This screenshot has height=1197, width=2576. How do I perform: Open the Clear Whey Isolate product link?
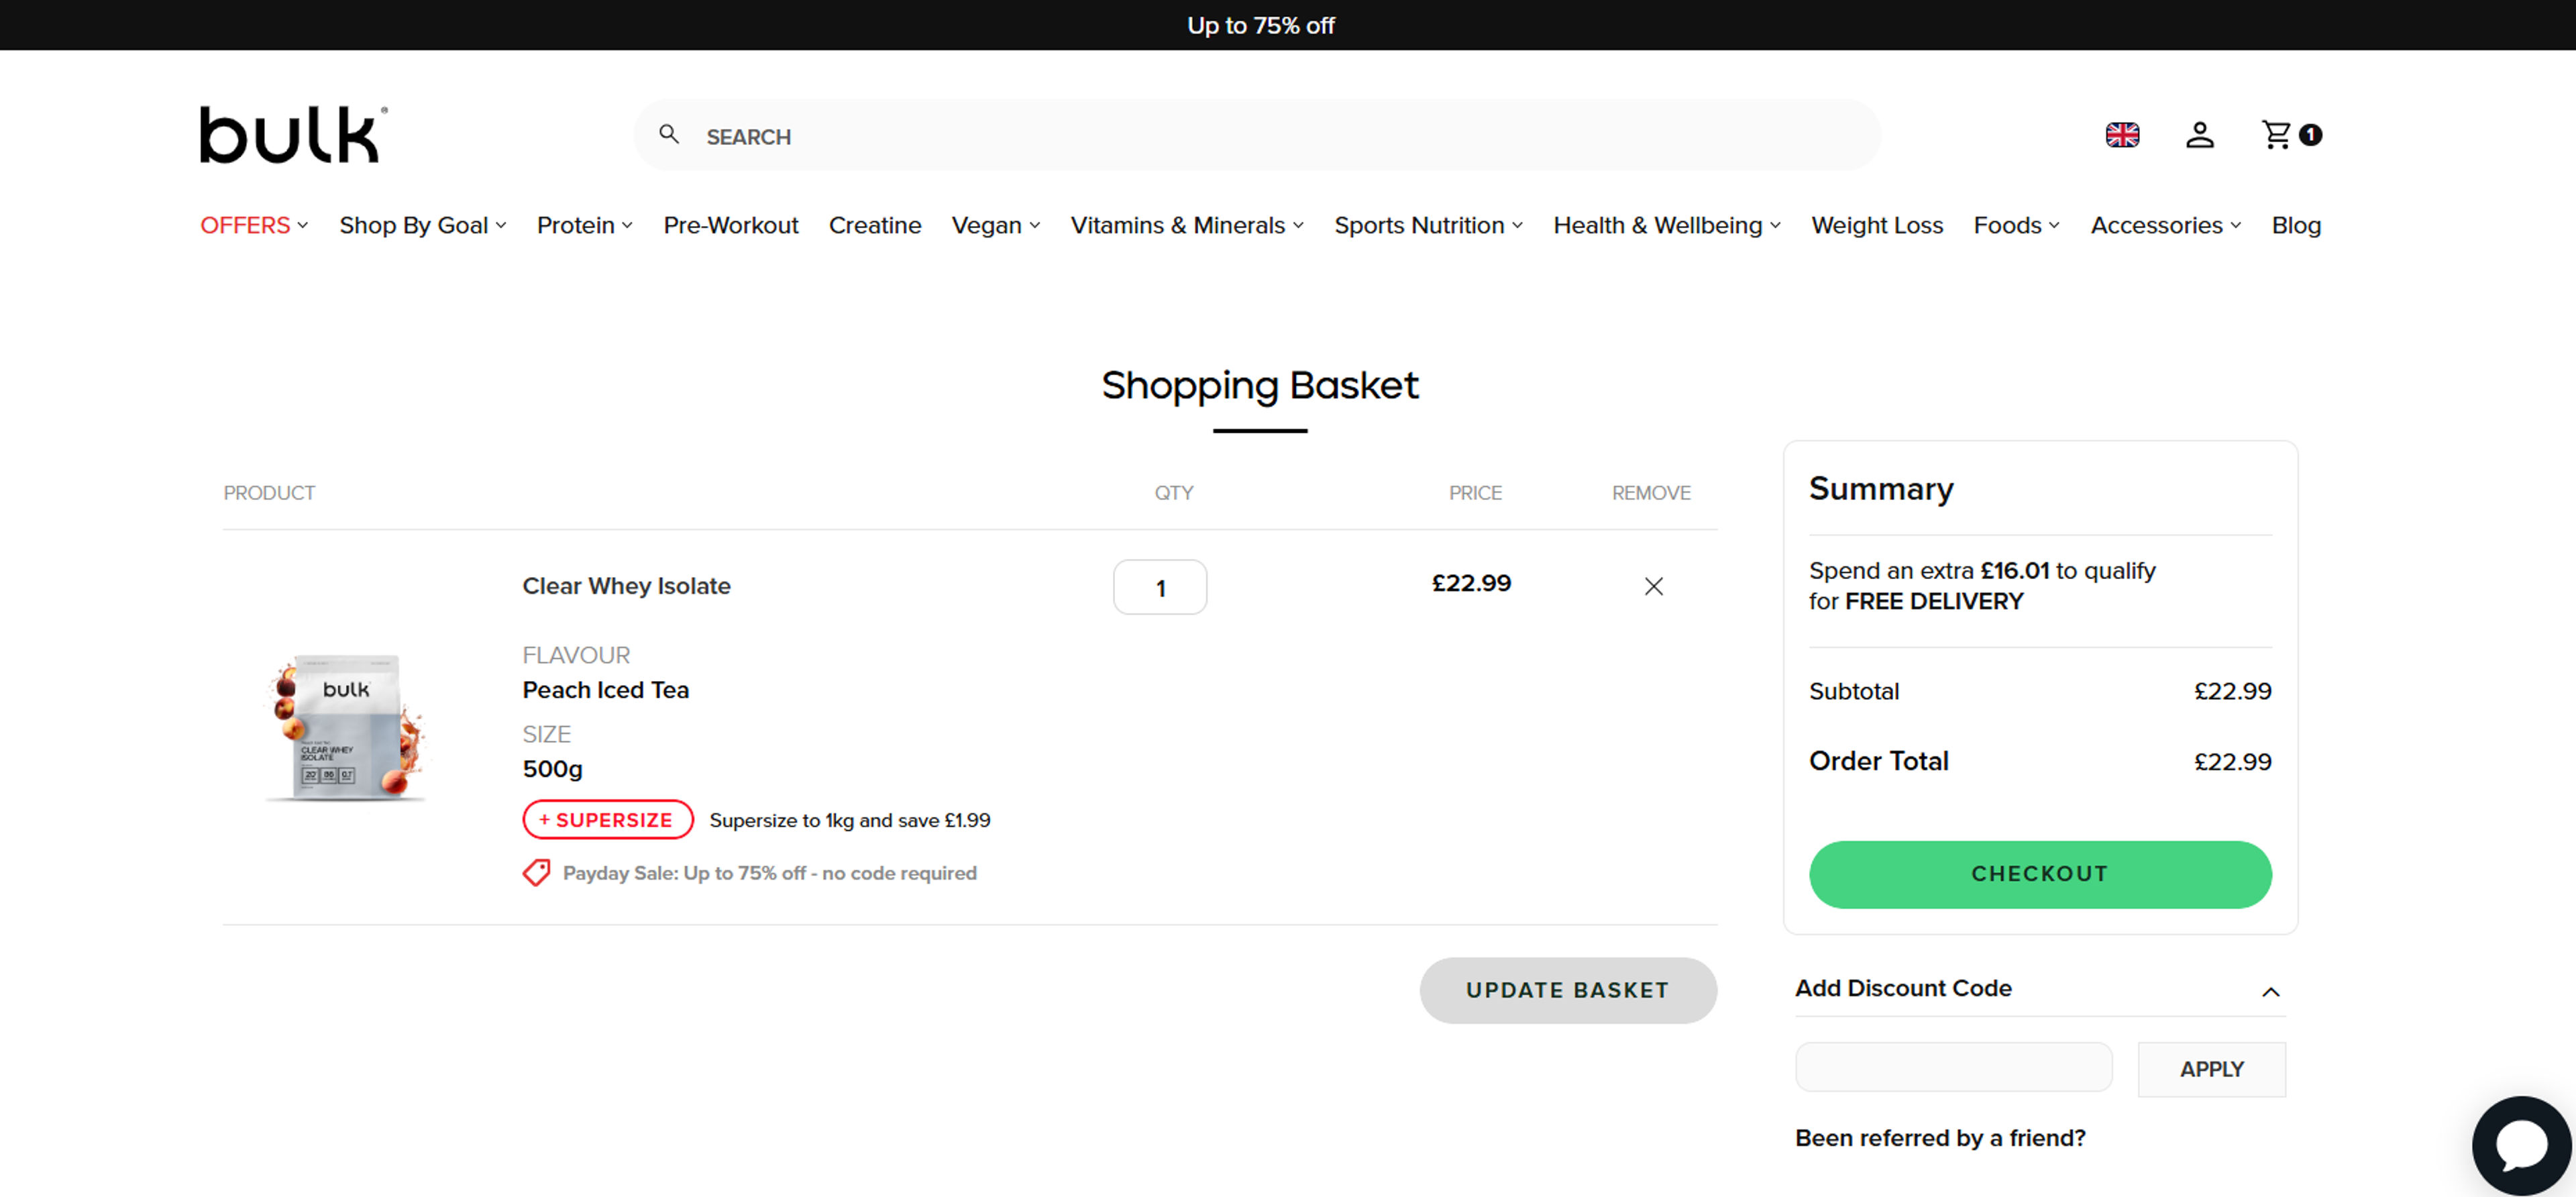626,586
